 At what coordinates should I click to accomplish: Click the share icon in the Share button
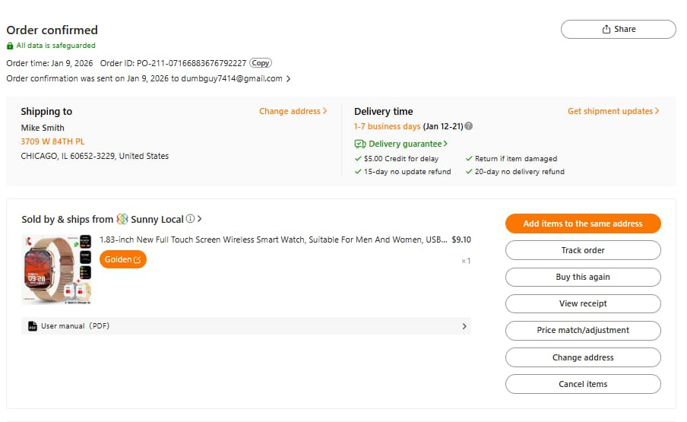606,29
